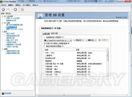Click the 系统信息 icon at bottom left

3,93
